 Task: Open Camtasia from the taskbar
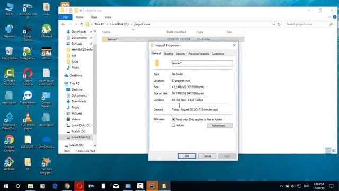140,186
